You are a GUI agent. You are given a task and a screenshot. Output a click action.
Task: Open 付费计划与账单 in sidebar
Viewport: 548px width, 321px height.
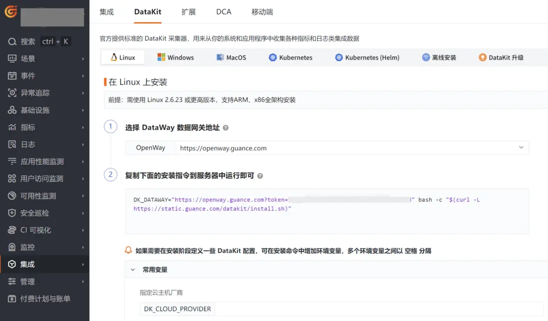pyautogui.click(x=45, y=299)
